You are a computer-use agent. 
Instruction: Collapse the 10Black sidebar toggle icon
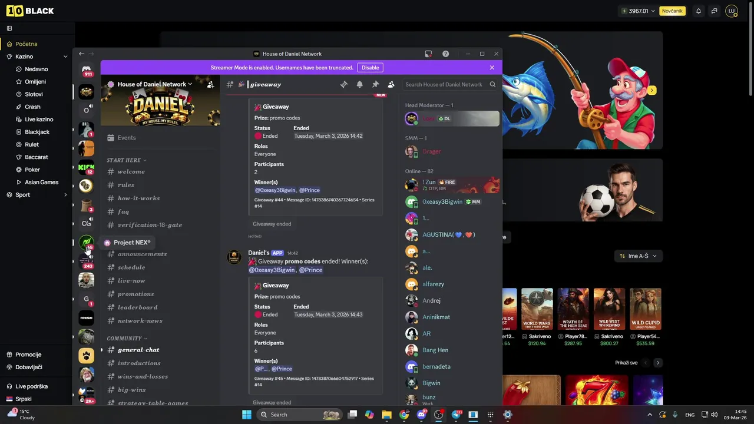point(9,28)
